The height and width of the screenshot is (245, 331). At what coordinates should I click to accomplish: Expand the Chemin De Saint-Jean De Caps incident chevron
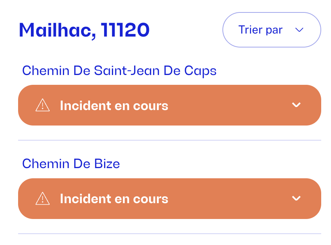pos(296,105)
